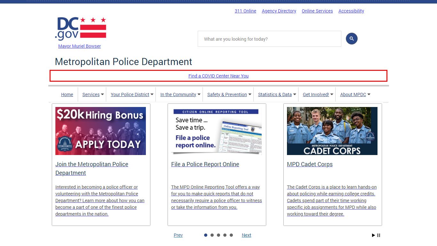The width and height of the screenshot is (437, 246).
Task: Expand the Services dropdown arrow
Action: click(102, 94)
